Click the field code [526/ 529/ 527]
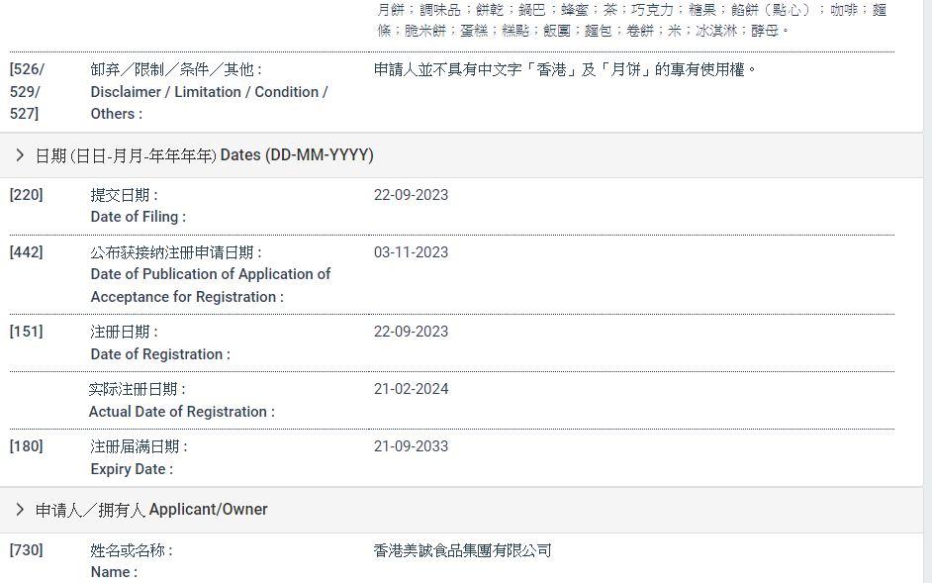 click(27, 91)
